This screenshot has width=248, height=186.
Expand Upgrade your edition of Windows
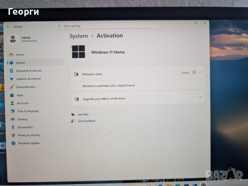200,96
